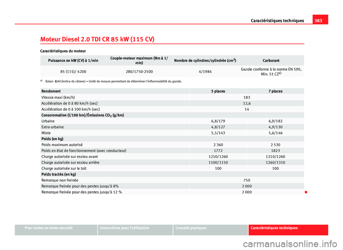
Task: Click 'Remorque freinée pour des pentes jusqu'à 8%'
Action: click(80, 186)
